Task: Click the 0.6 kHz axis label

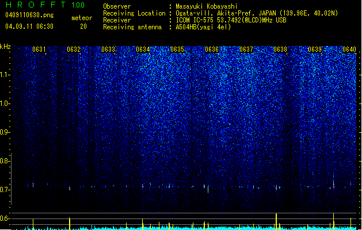Action: pyautogui.click(x=5, y=218)
